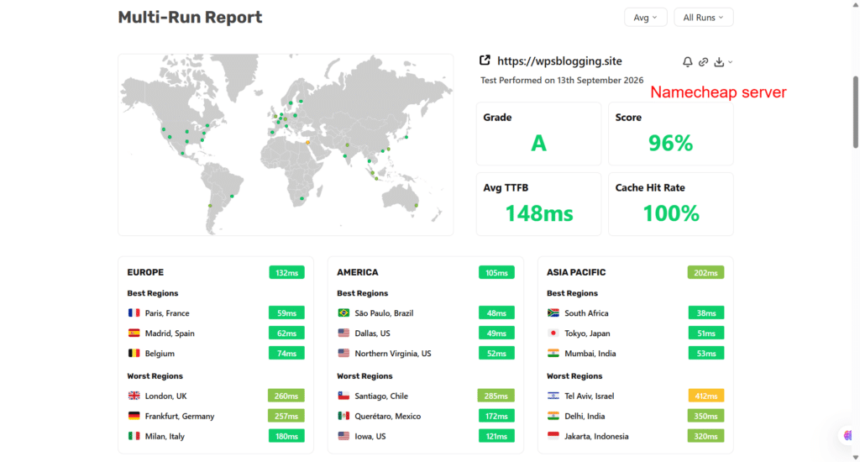Click the Belgium flag icon
This screenshot has width=860, height=462.
tap(134, 354)
